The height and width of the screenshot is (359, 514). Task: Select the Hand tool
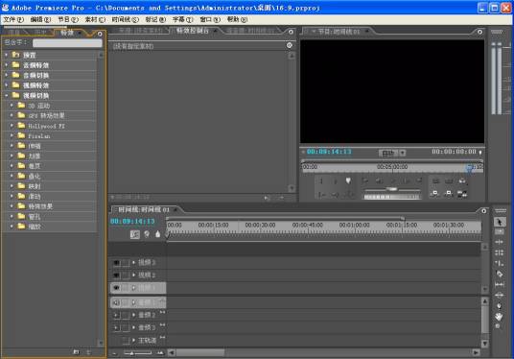coord(500,317)
